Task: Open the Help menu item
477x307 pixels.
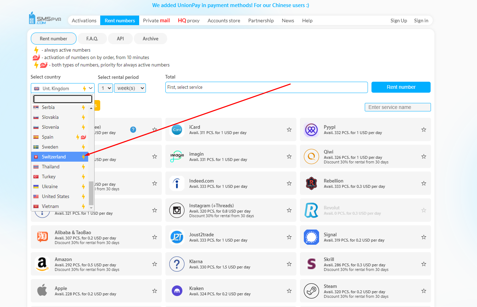Action: [307, 21]
